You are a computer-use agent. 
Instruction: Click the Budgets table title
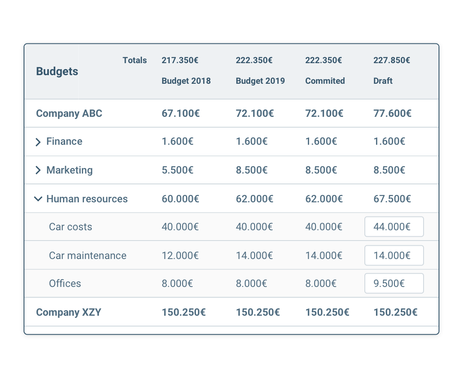click(57, 71)
